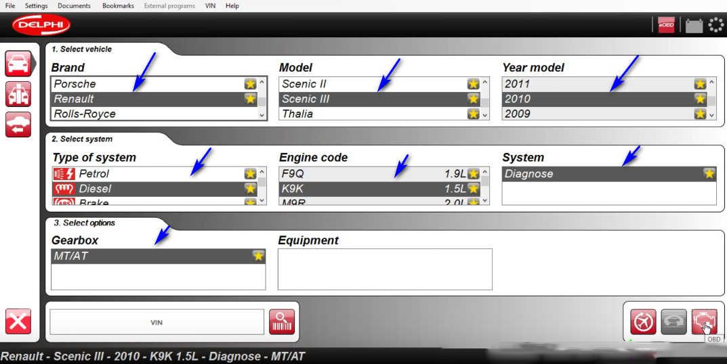
Task: Click Model list scroll down arrow
Action: [485, 115]
